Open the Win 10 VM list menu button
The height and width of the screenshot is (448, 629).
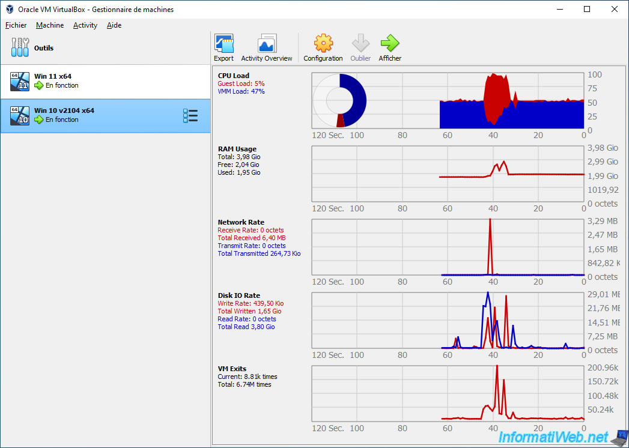pos(190,116)
